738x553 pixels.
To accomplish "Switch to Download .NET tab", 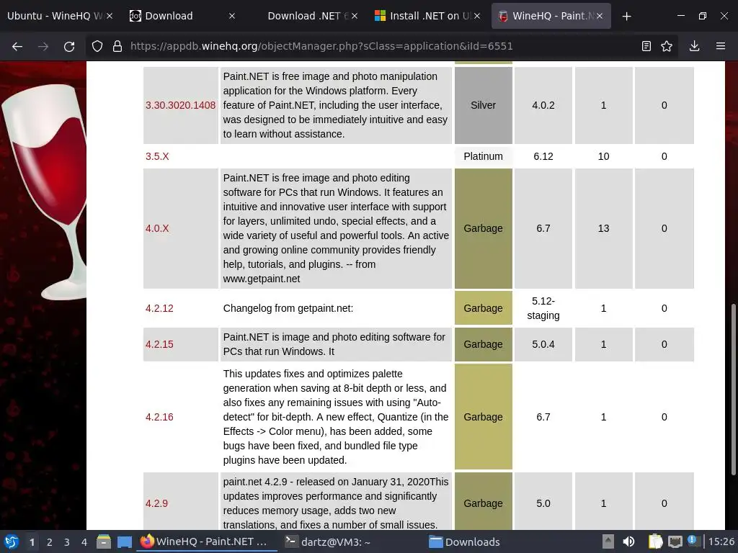I will 304,16.
